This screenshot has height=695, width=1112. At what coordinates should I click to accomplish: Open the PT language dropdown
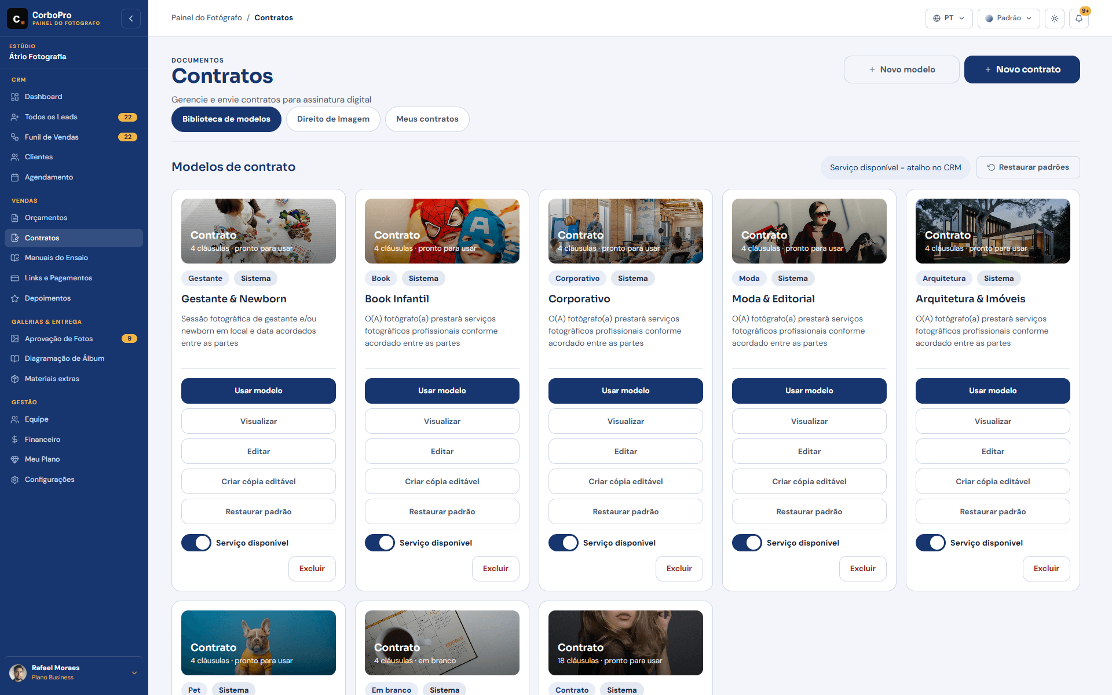click(949, 19)
